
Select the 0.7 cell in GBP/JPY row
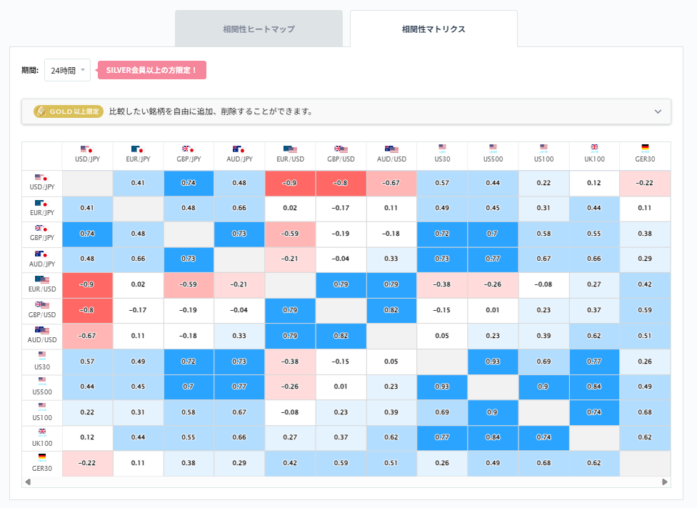(x=493, y=234)
